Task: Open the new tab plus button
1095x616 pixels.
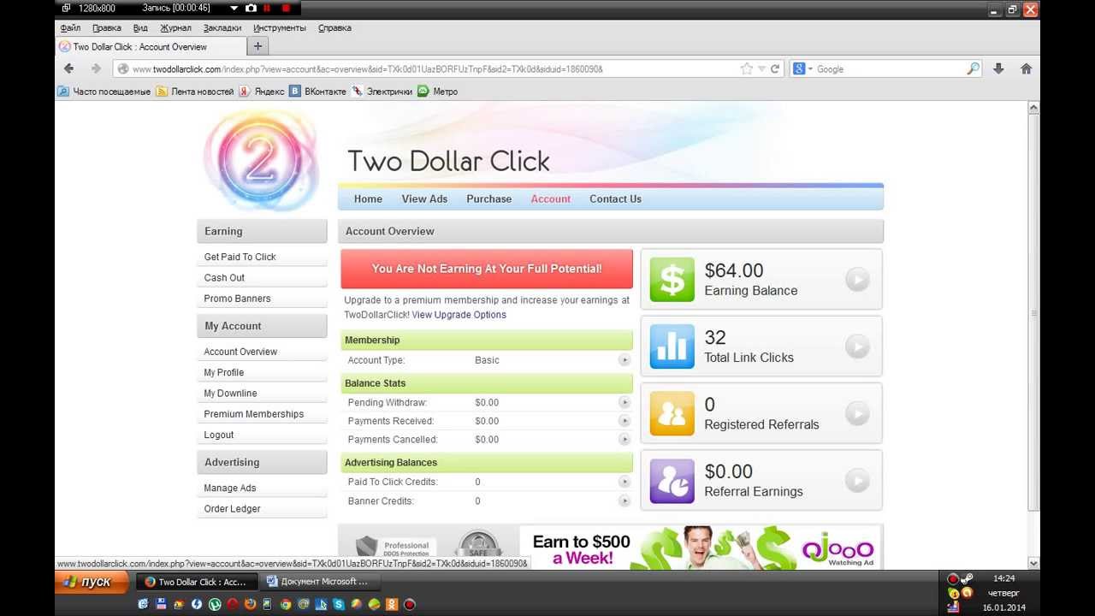Action: [x=257, y=46]
